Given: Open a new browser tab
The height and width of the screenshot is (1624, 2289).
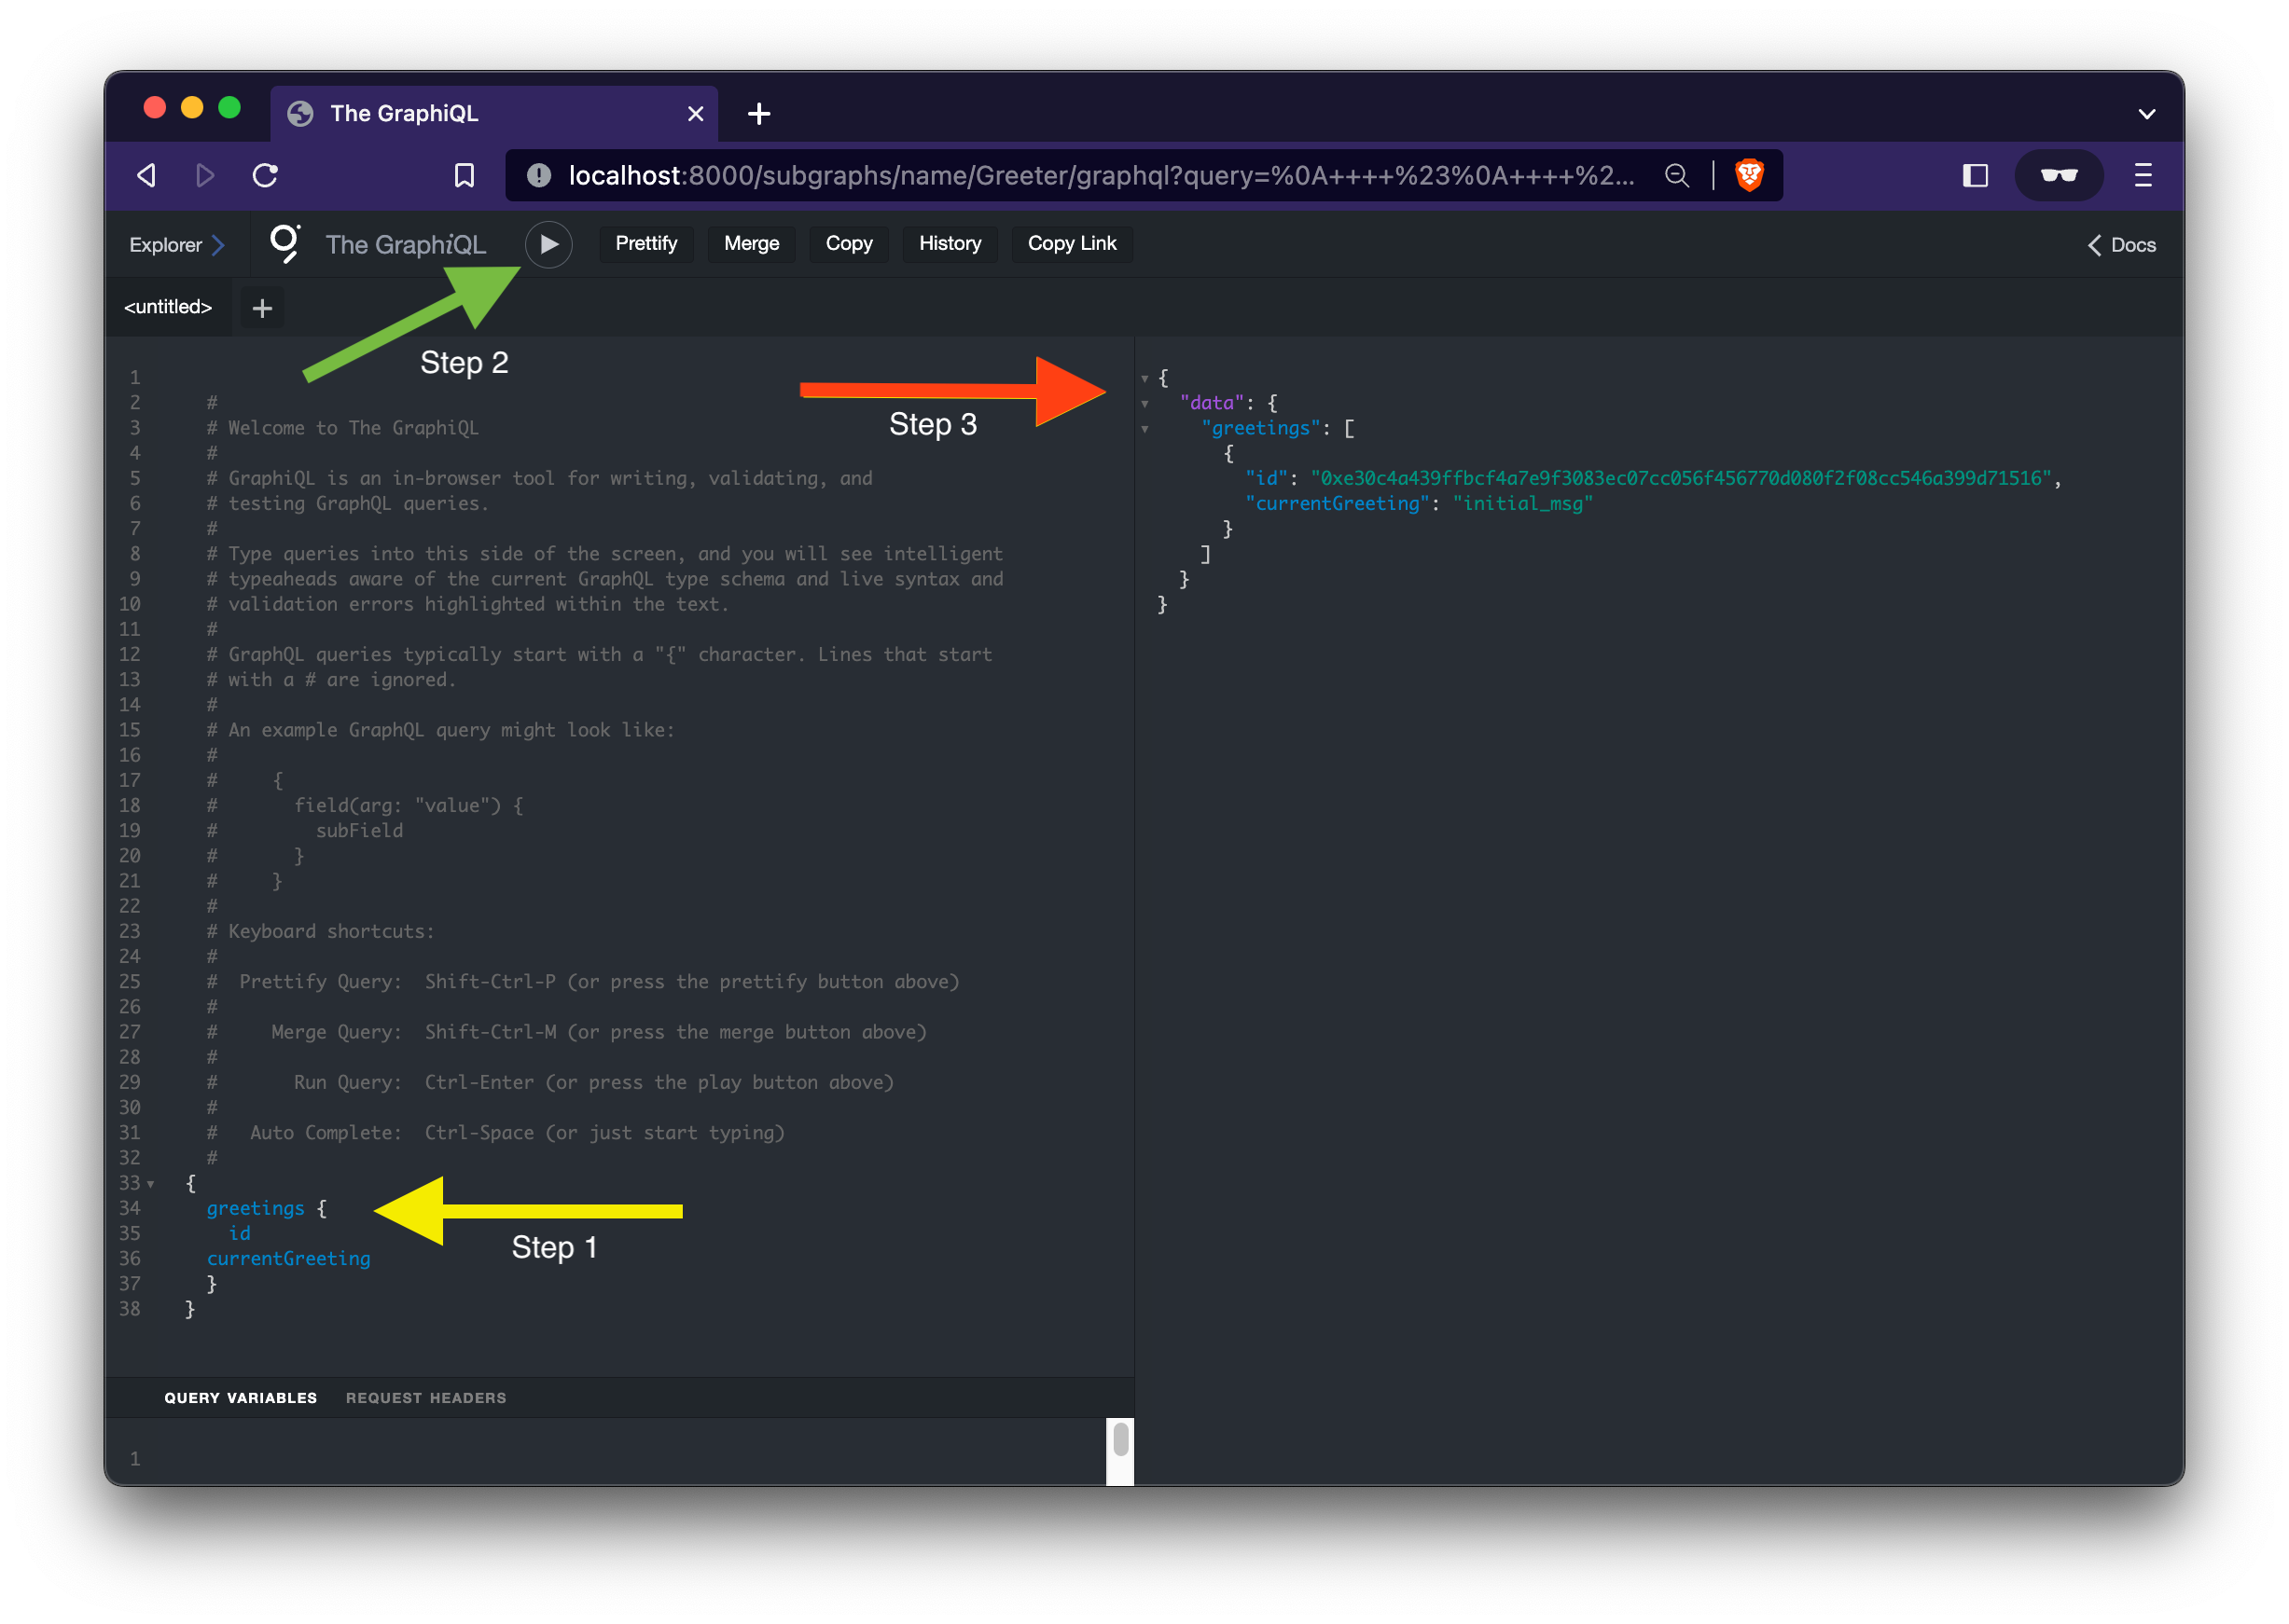Looking at the screenshot, I should tap(759, 114).
